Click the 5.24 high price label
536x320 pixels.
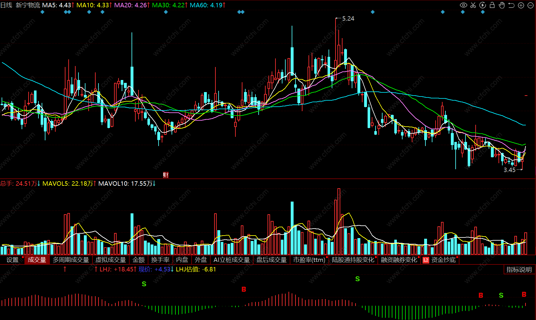pyautogui.click(x=348, y=18)
